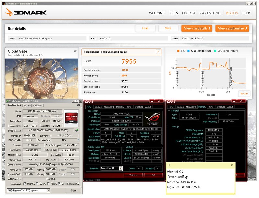Click View run details button

(x=196, y=28)
